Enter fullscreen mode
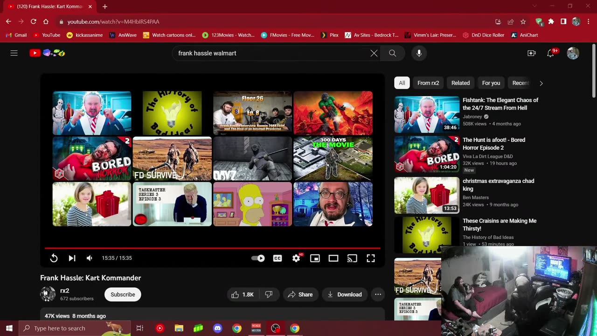The width and height of the screenshot is (597, 336). pos(371,258)
